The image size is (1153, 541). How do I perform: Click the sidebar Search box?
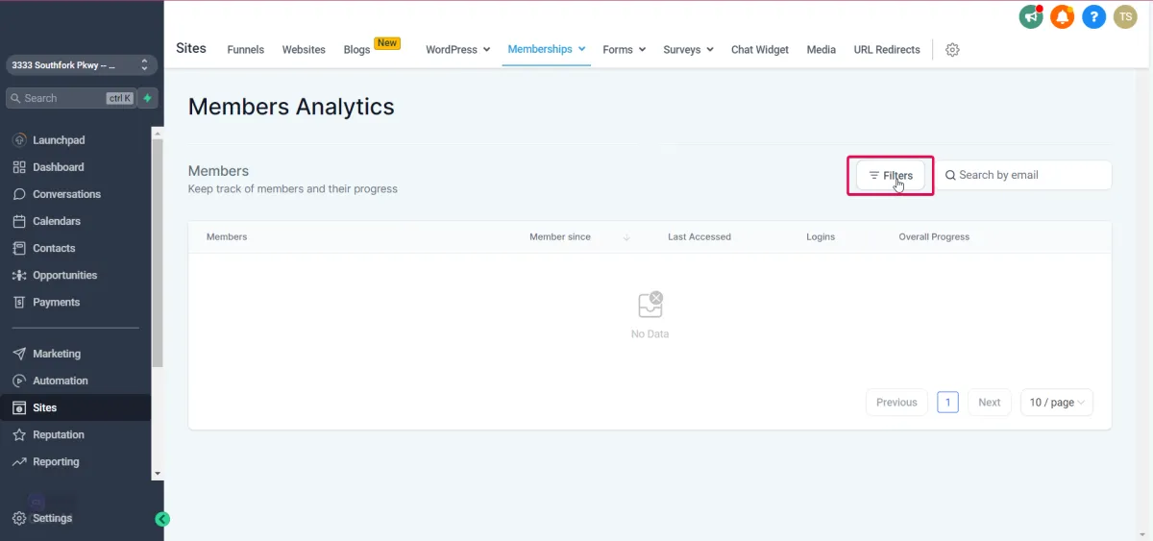(x=70, y=98)
